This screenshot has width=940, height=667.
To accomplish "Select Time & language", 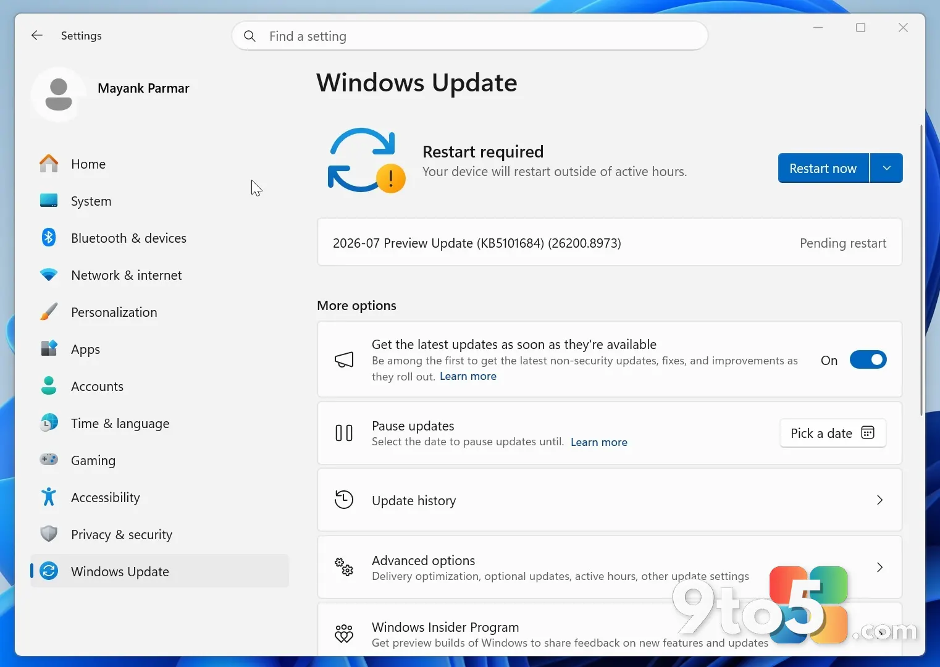I will click(159, 423).
